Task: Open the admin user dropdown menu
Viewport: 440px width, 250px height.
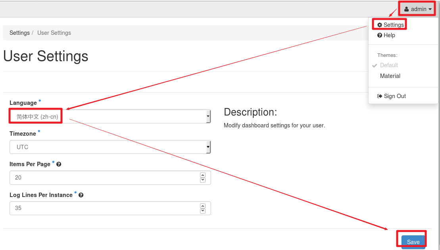Action: pos(418,9)
